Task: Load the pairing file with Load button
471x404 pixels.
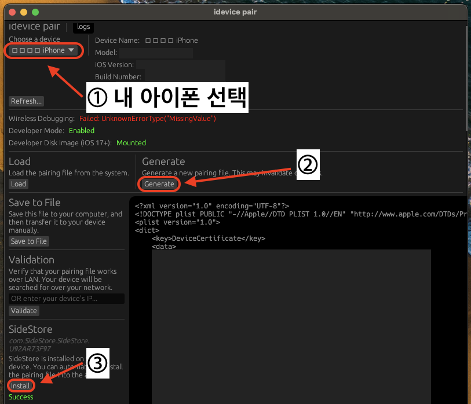Action: tap(19, 184)
